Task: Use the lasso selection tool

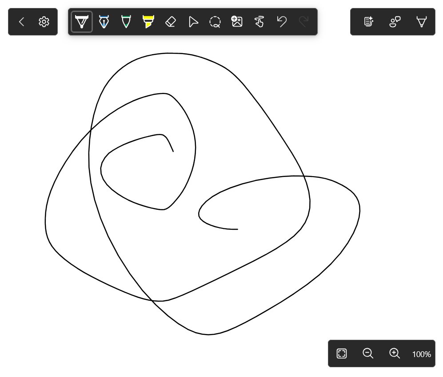Action: (x=215, y=21)
